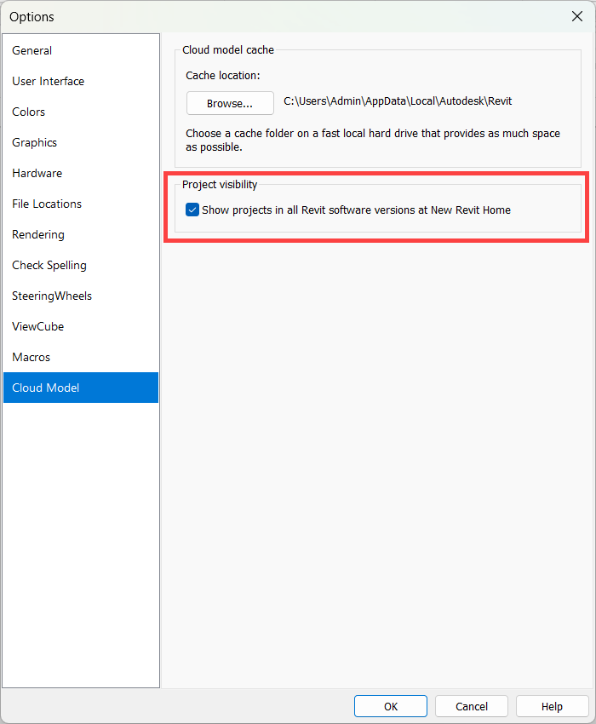Click the Cache location label
The height and width of the screenshot is (724, 596).
tap(223, 75)
